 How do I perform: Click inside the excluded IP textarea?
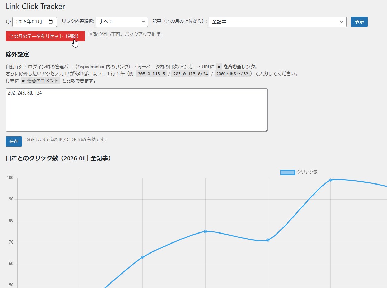pos(137,110)
